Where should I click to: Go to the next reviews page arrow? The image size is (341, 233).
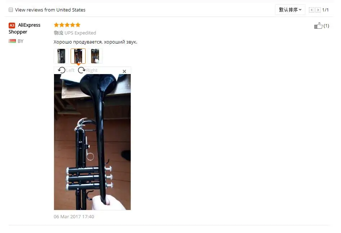(318, 10)
